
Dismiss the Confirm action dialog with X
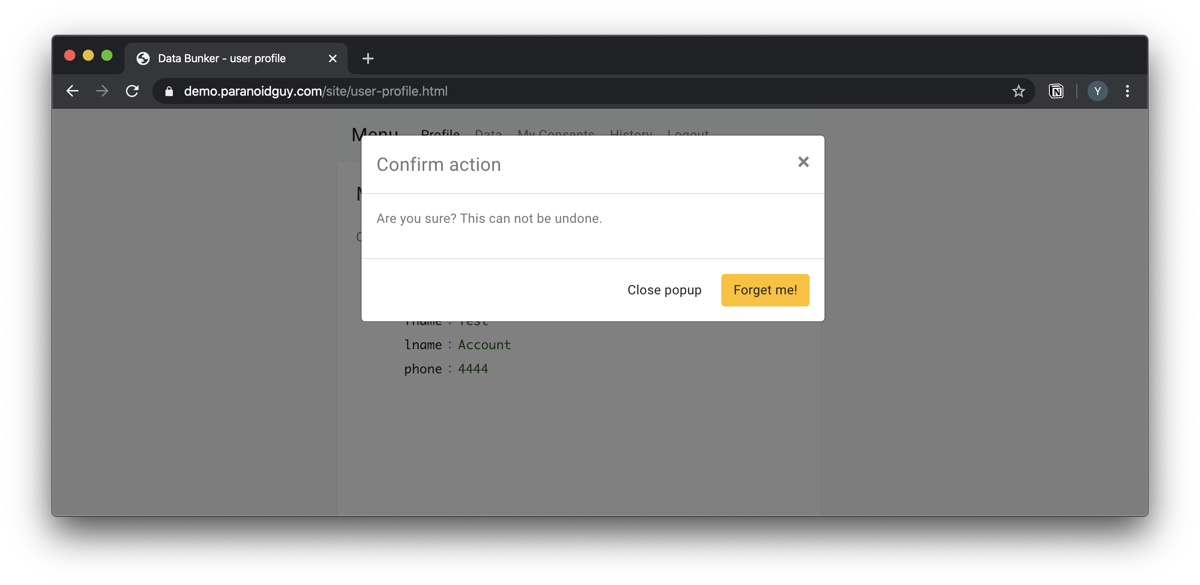pyautogui.click(x=803, y=162)
